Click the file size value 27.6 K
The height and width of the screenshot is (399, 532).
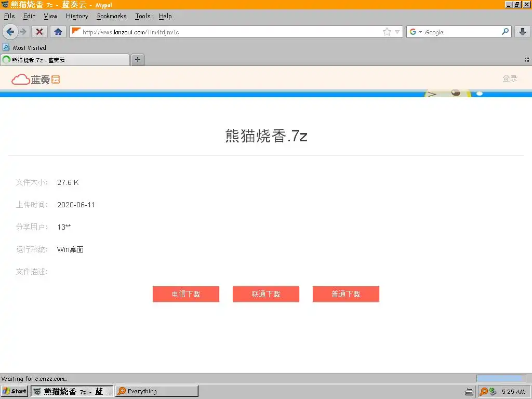point(68,182)
